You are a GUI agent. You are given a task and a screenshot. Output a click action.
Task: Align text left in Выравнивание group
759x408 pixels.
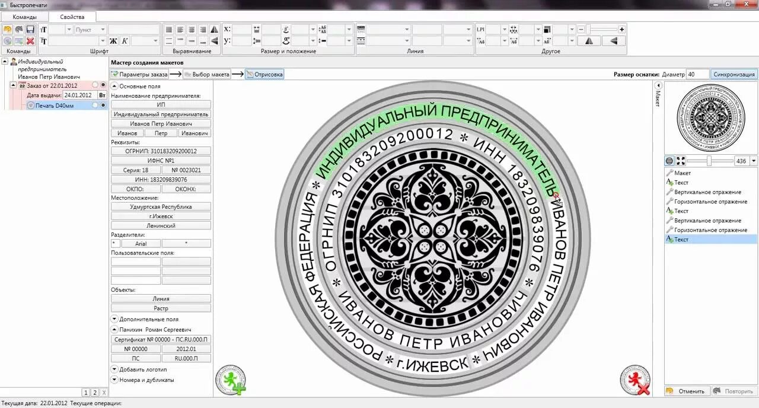pos(180,29)
